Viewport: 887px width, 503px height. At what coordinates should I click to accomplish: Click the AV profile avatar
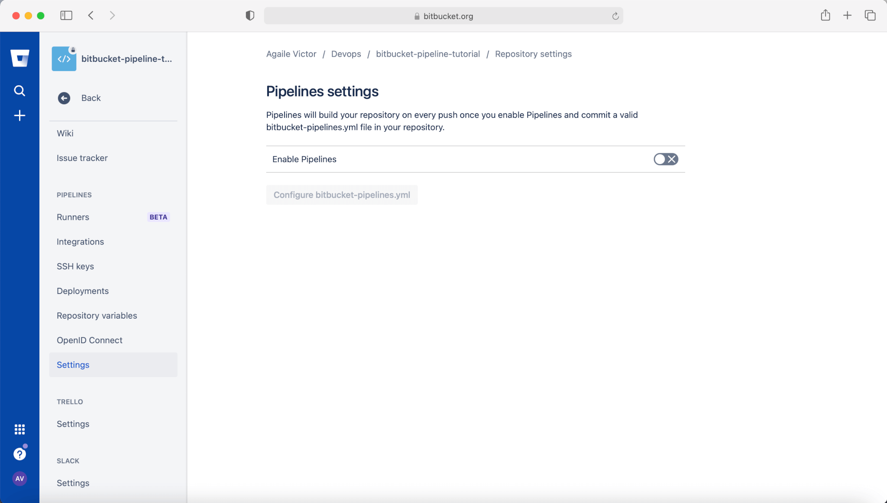click(x=19, y=478)
